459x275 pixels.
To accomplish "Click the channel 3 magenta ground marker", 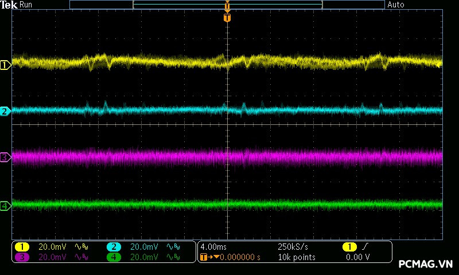I will click(6, 157).
